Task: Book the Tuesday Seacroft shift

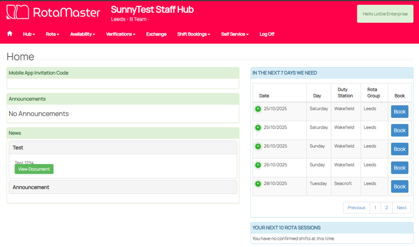Action: click(x=400, y=187)
